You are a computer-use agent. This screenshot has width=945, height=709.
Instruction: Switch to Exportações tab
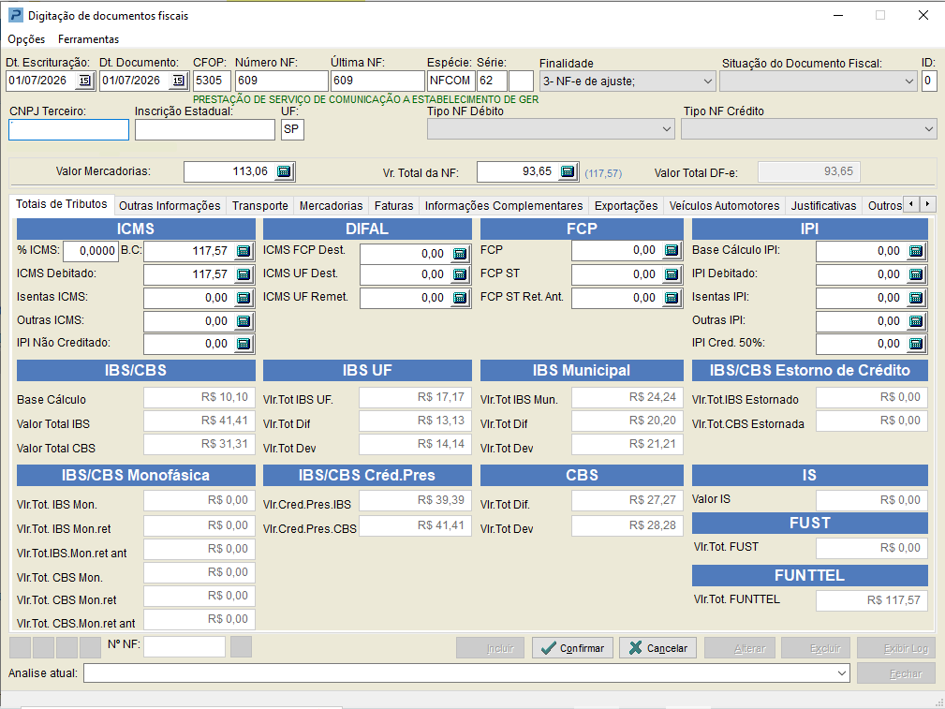pos(627,206)
